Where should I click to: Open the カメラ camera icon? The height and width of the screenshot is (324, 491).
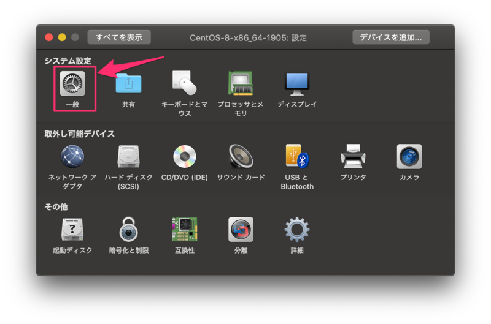[409, 157]
